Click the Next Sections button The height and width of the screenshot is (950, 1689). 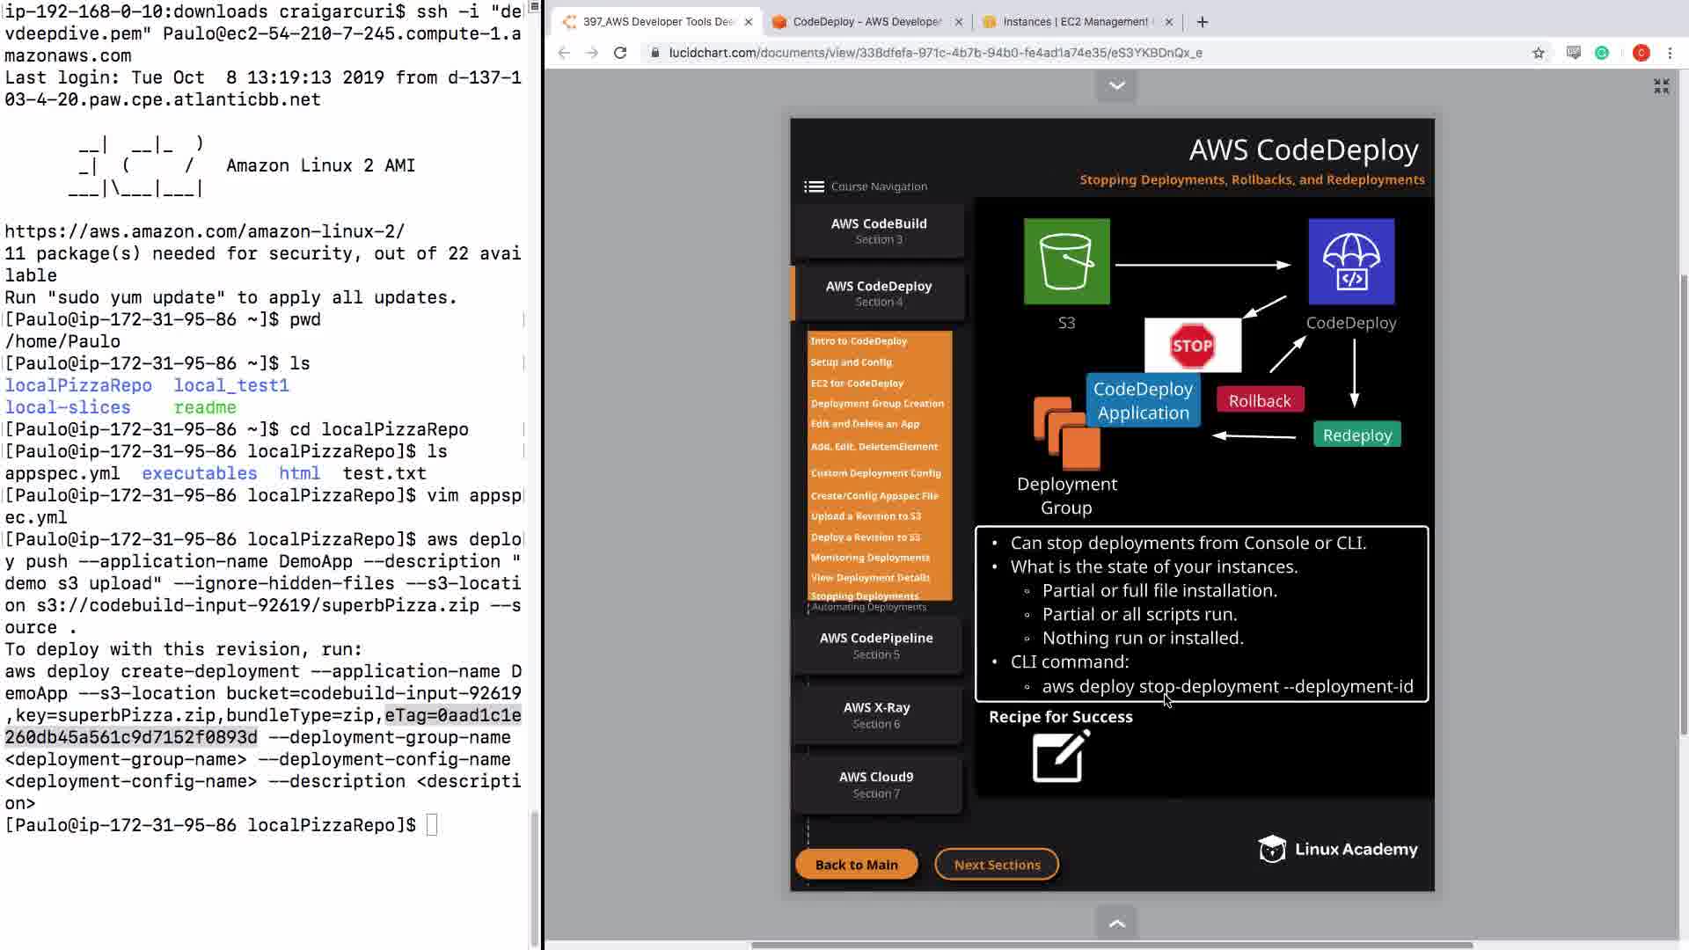tap(997, 865)
